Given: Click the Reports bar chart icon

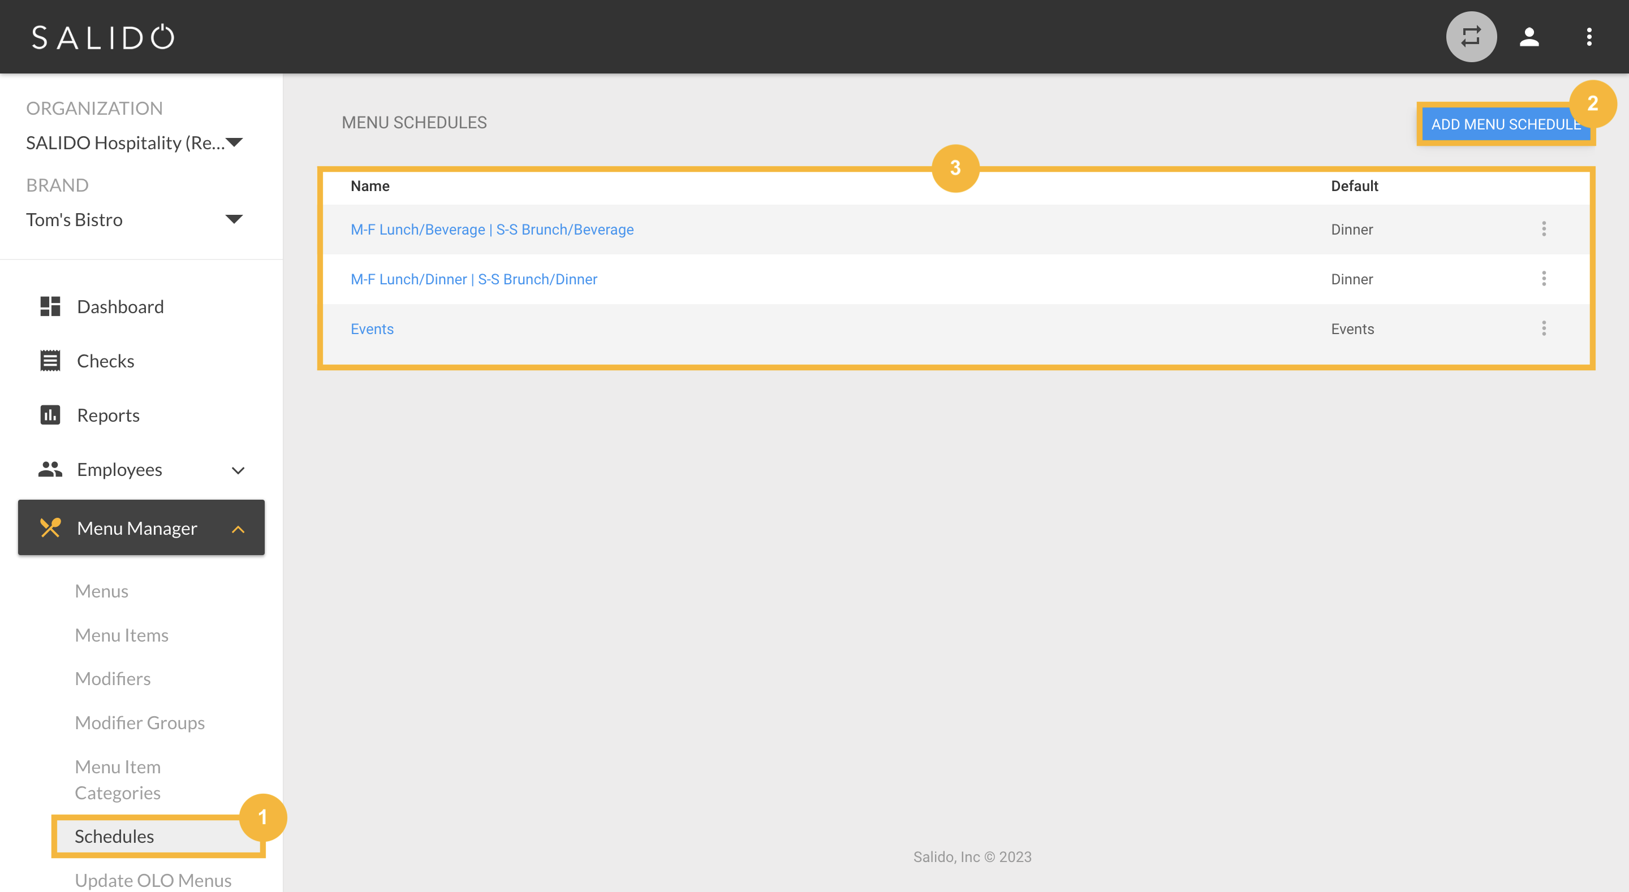Looking at the screenshot, I should click(50, 415).
